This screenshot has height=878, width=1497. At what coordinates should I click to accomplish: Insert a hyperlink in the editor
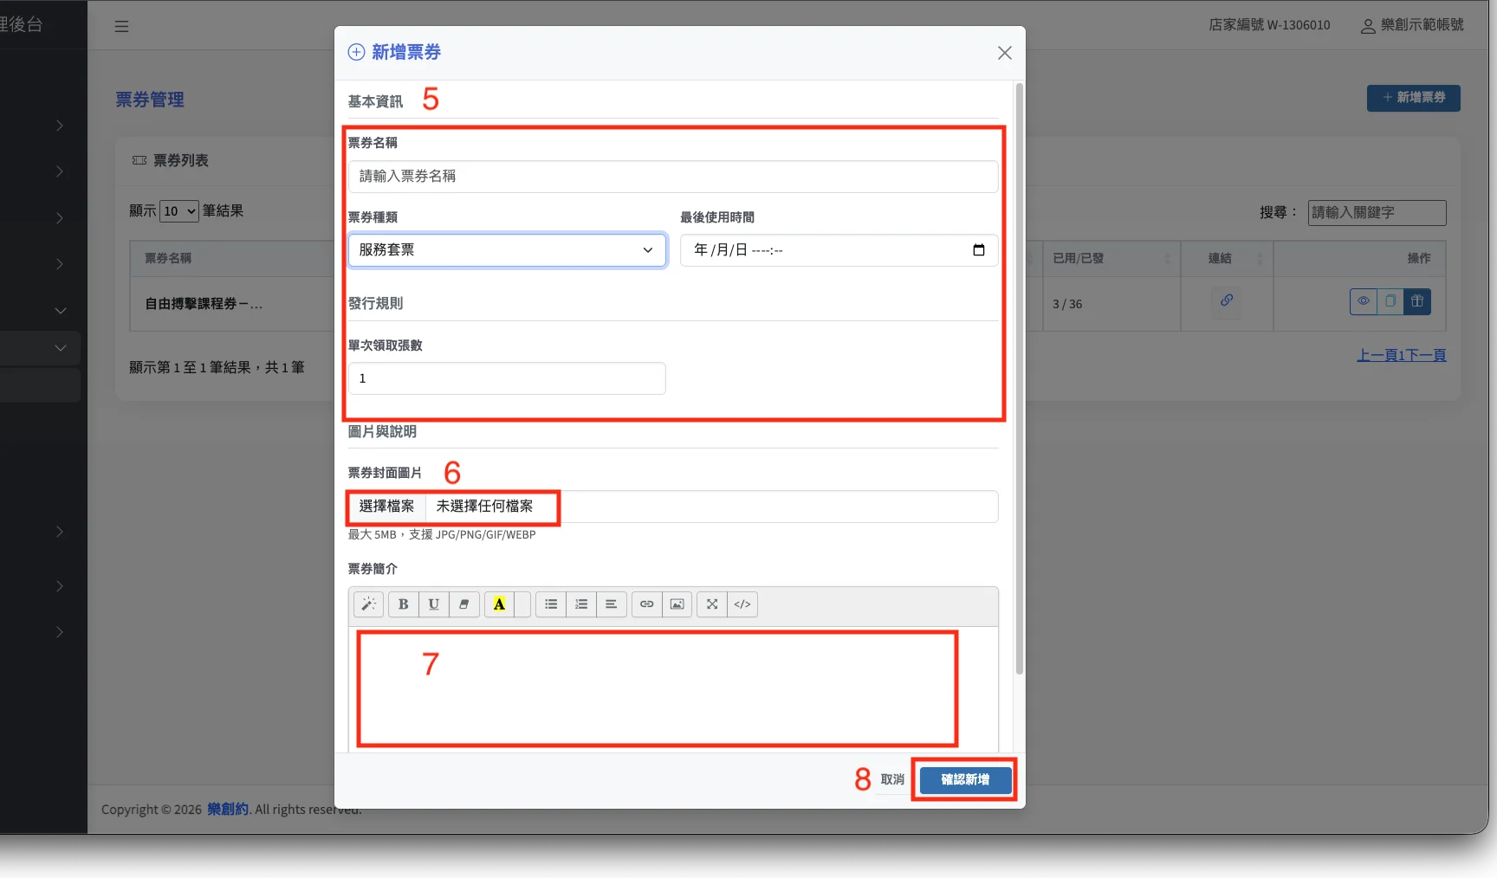(x=647, y=604)
